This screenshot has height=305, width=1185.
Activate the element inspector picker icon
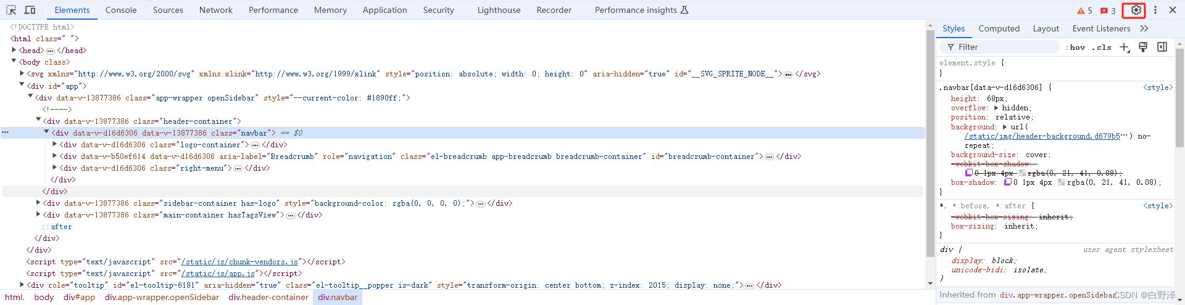(x=11, y=10)
